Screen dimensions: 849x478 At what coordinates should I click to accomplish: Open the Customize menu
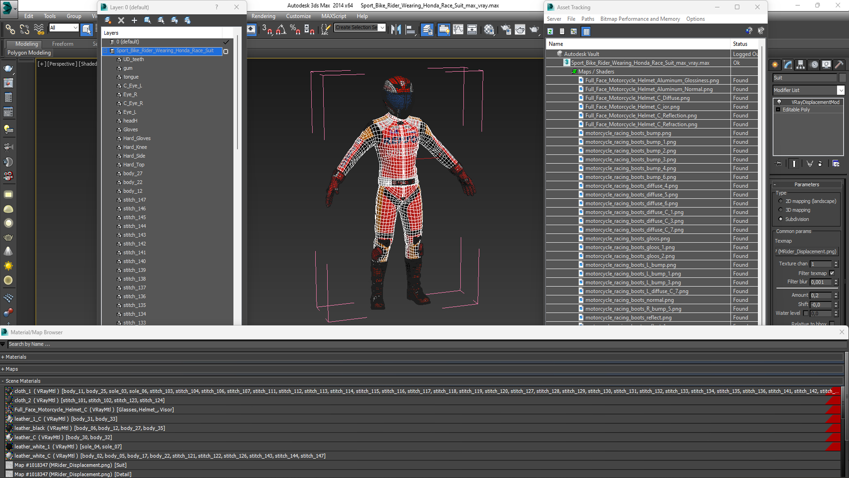[298, 16]
